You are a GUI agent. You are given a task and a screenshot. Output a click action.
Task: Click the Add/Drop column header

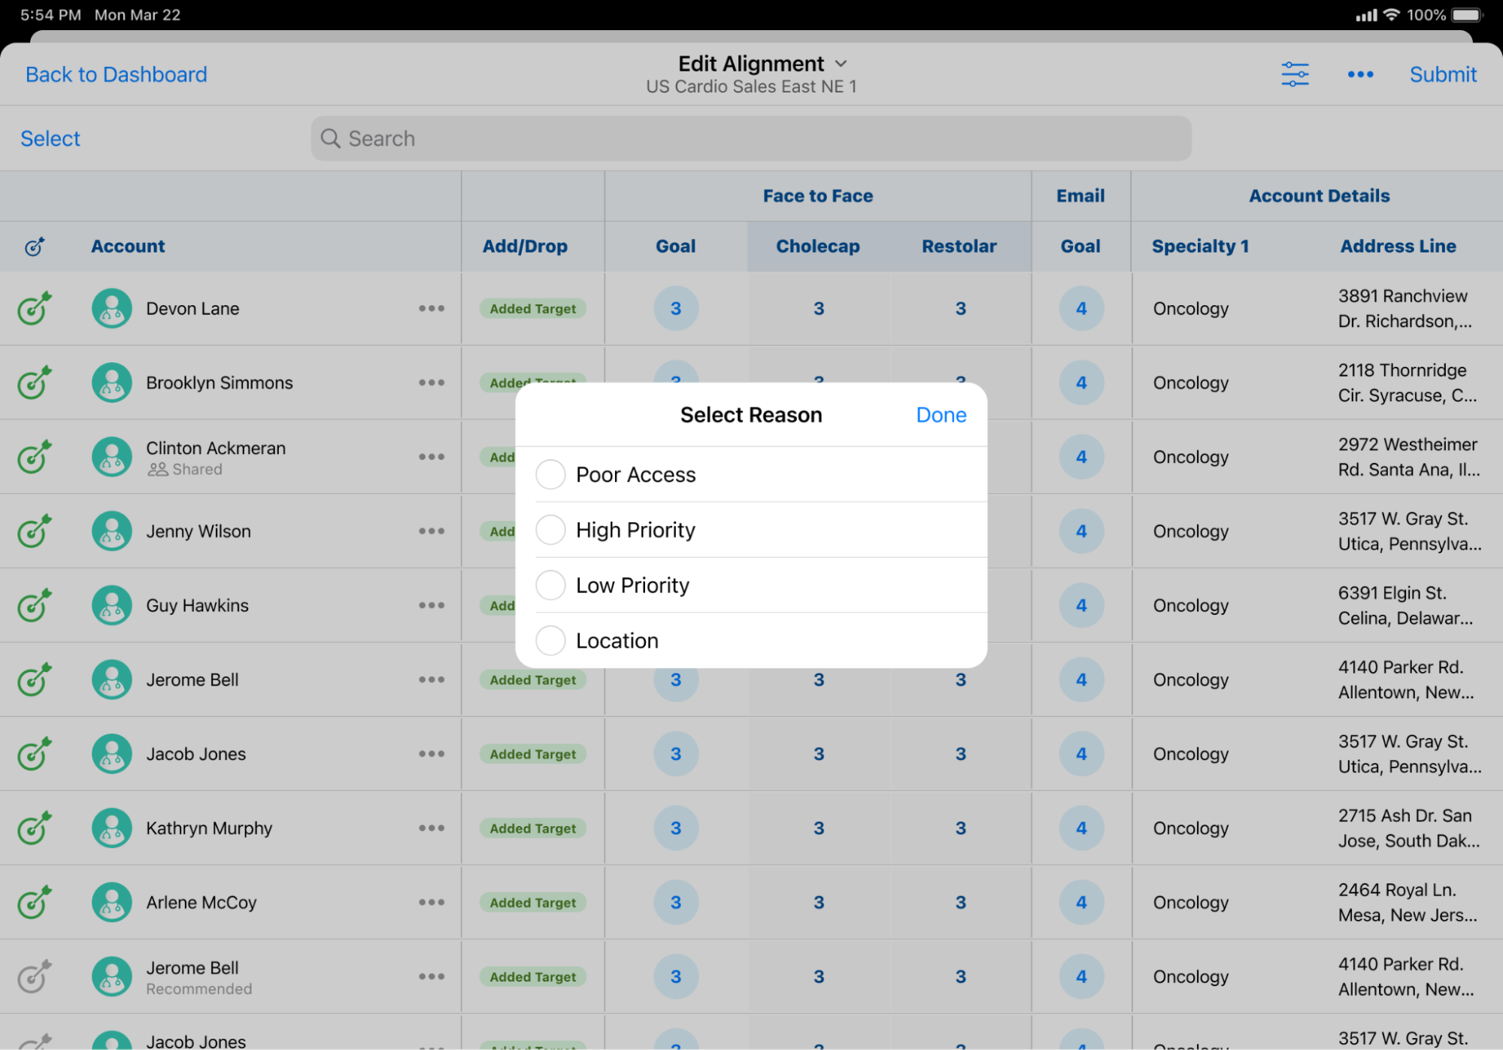525,247
